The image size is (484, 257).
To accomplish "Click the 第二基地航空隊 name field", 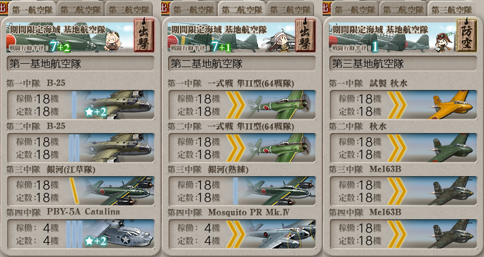I will 242,64.
